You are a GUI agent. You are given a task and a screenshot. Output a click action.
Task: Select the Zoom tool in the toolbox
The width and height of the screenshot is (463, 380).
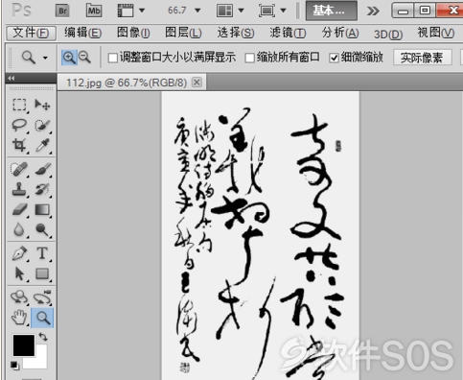pyautogui.click(x=42, y=318)
